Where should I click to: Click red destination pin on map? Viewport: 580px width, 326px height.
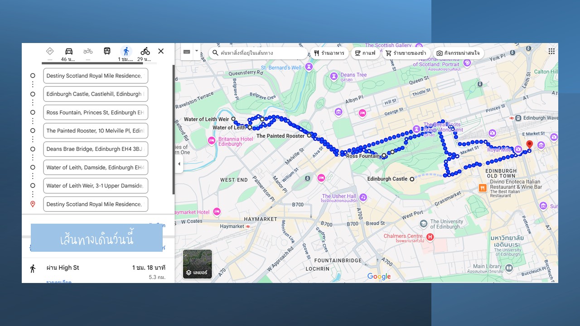[529, 146]
